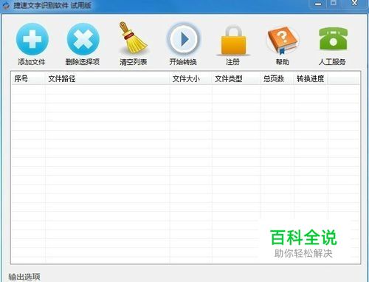Close the 捷速文字识别软件 window
This screenshot has width=369, height=282.
(354, 4)
